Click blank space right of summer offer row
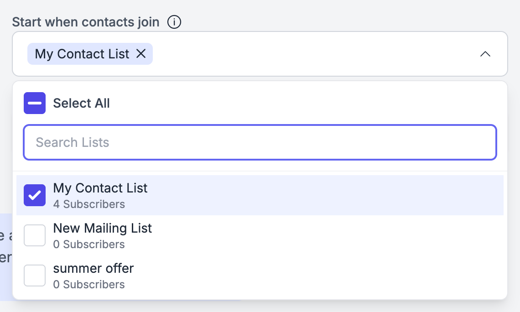520x312 pixels. pos(318,276)
